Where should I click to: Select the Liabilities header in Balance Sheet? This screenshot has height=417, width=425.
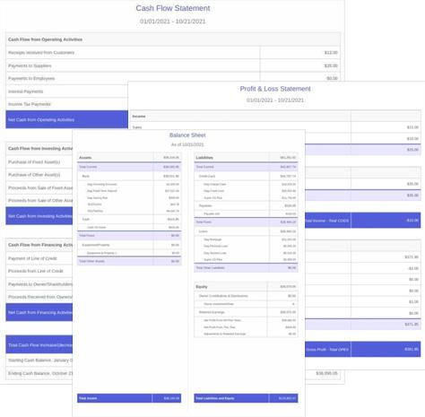[246, 158]
